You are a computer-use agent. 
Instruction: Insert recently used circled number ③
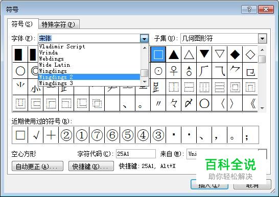(158, 135)
